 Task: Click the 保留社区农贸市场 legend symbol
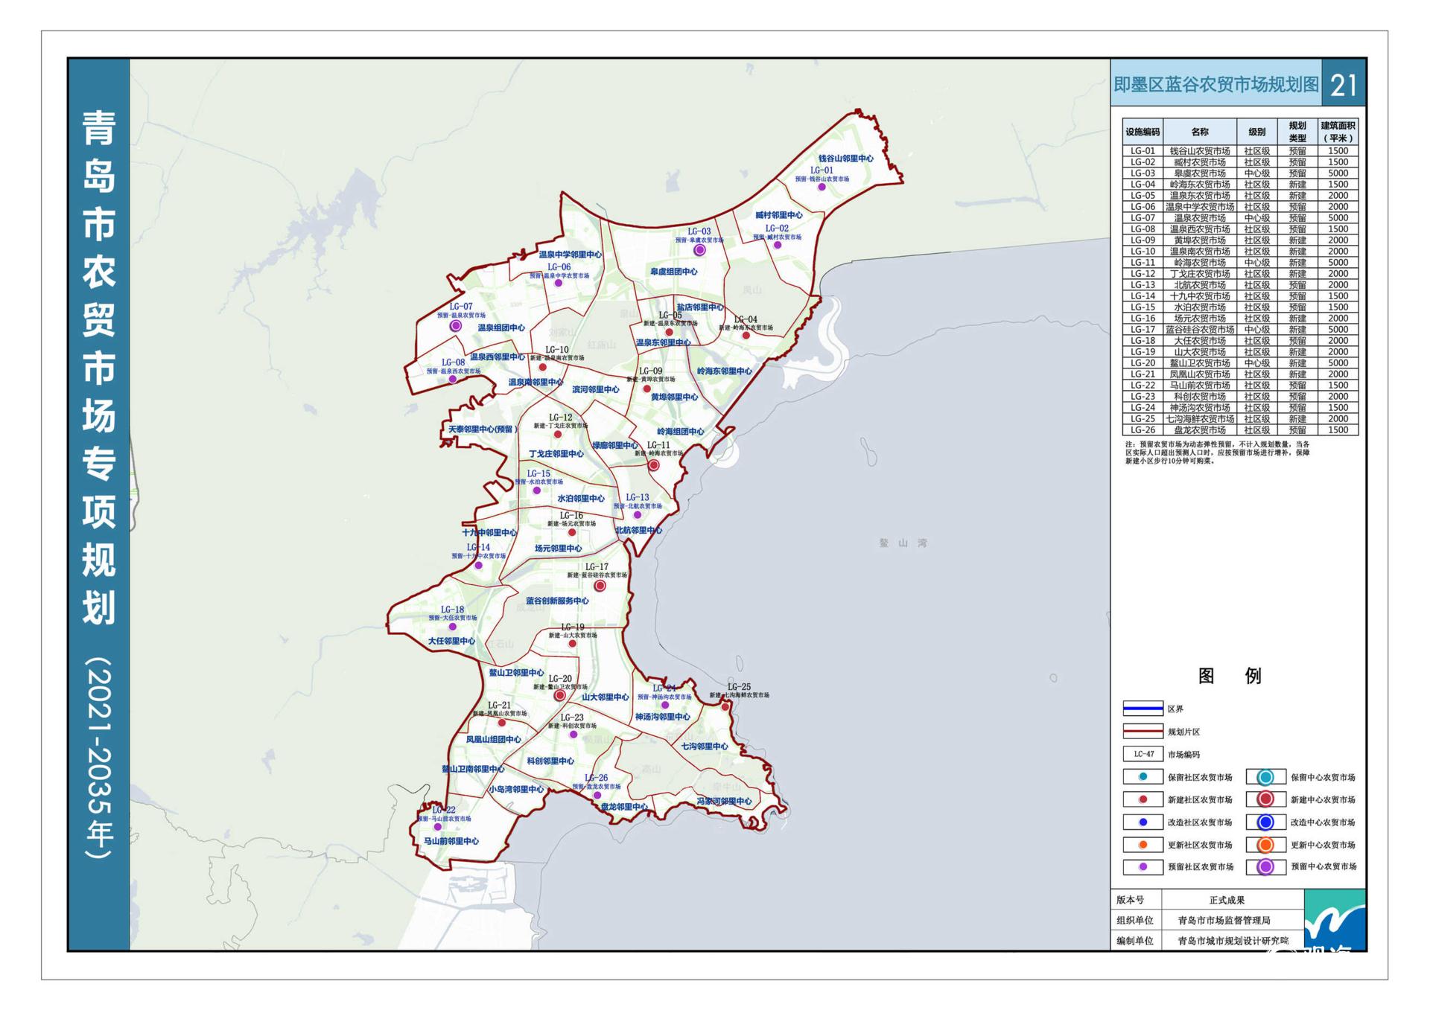1143,777
